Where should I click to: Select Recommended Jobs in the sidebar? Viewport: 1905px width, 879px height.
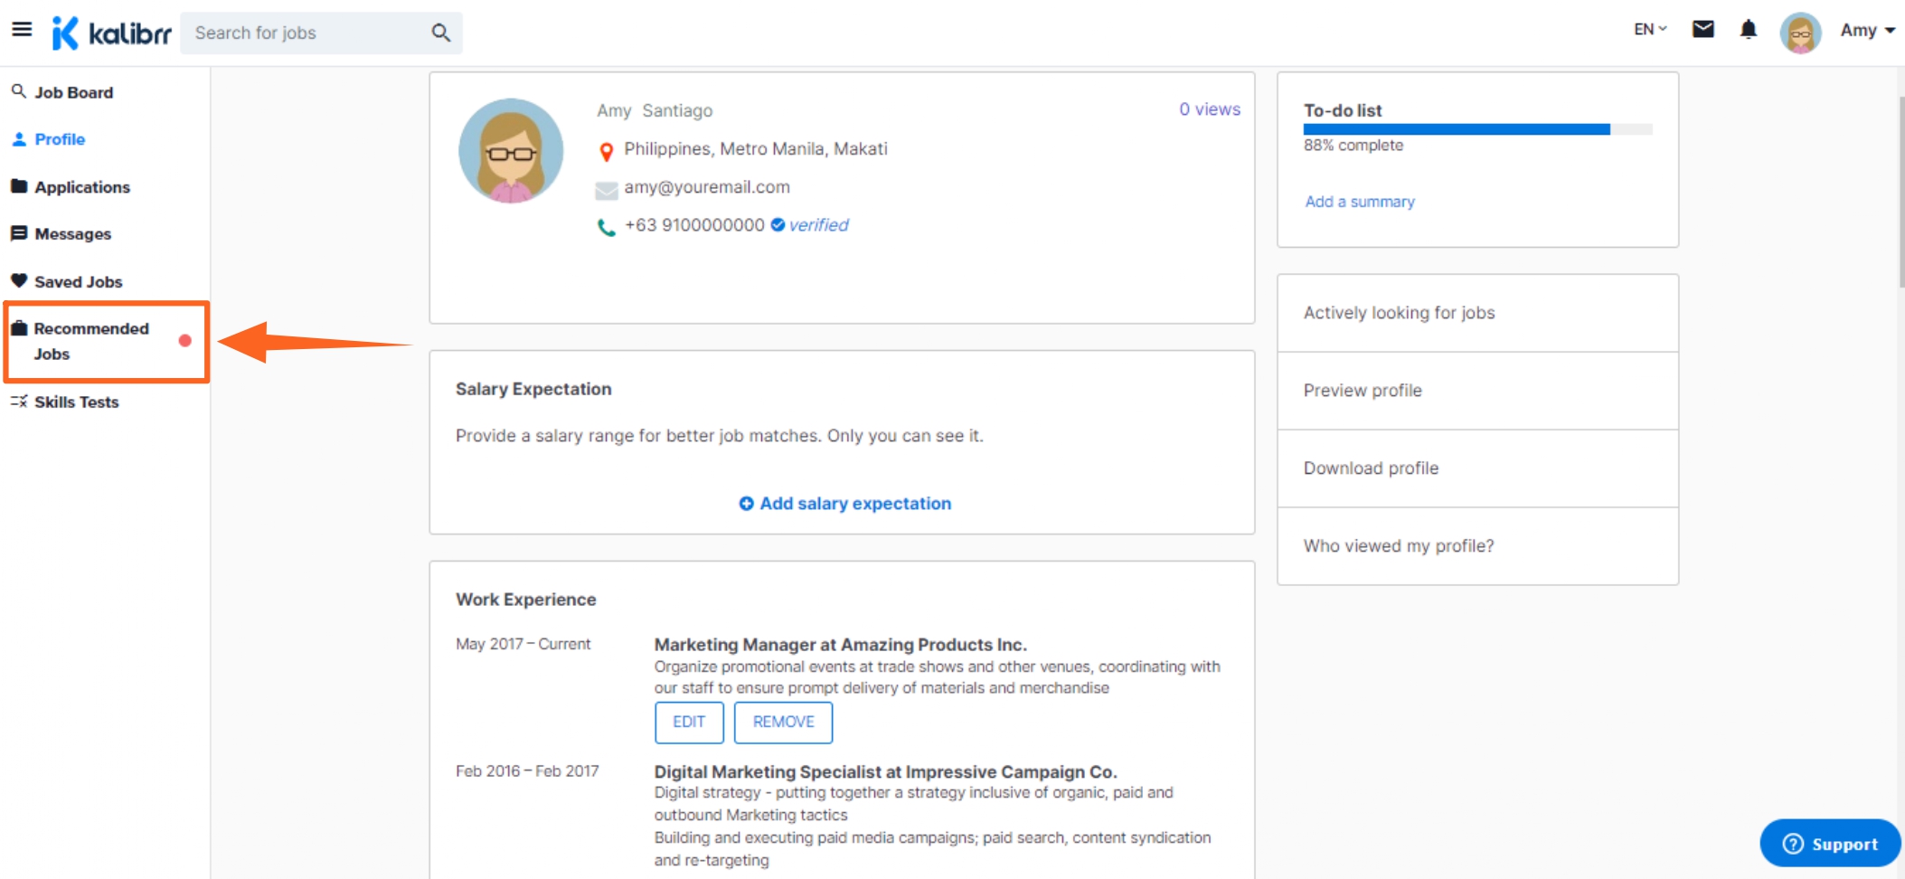tap(91, 341)
